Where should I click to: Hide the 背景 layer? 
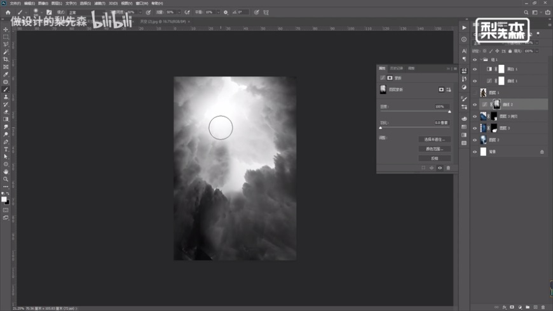pyautogui.click(x=475, y=152)
